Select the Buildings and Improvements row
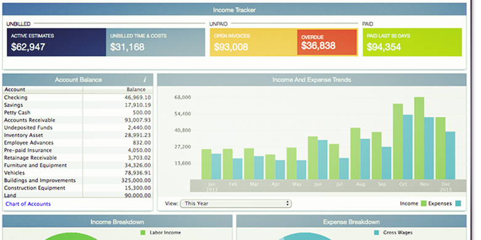 [x=78, y=180]
